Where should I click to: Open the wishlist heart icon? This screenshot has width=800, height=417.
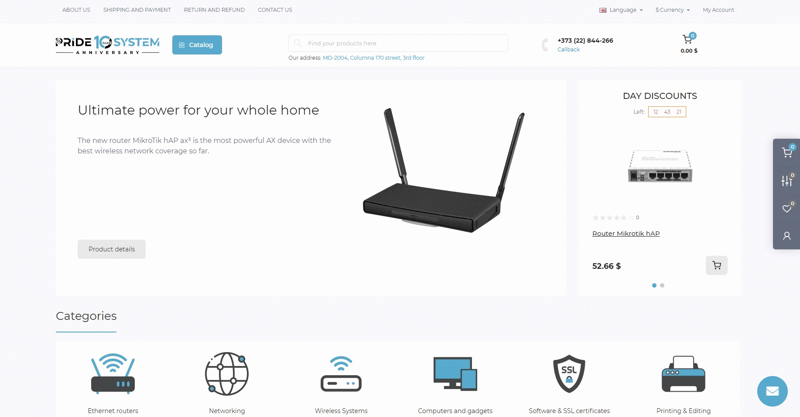787,208
